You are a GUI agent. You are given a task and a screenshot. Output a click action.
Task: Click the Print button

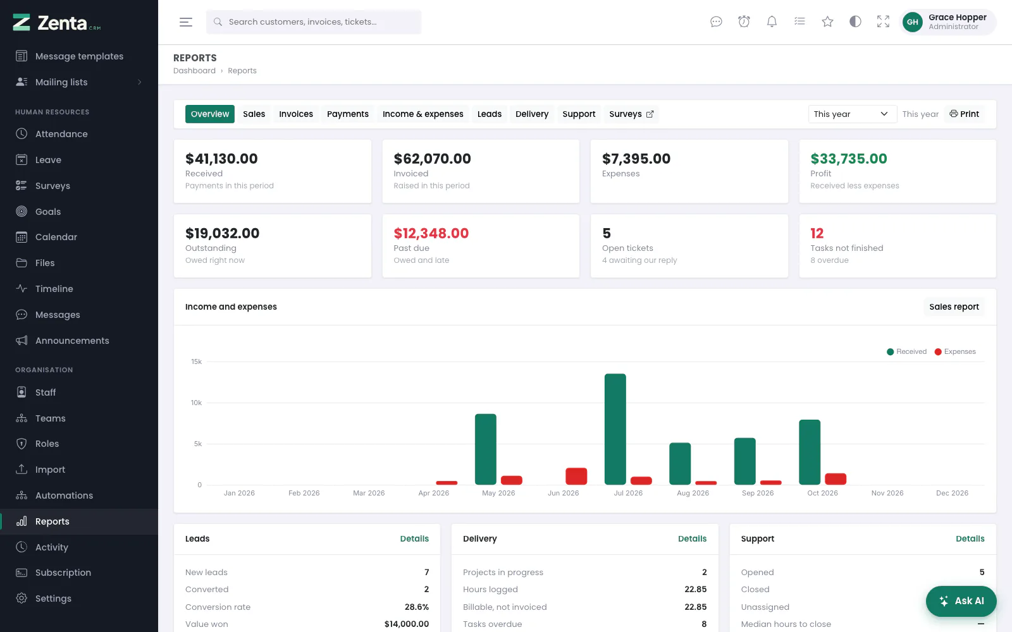point(964,114)
